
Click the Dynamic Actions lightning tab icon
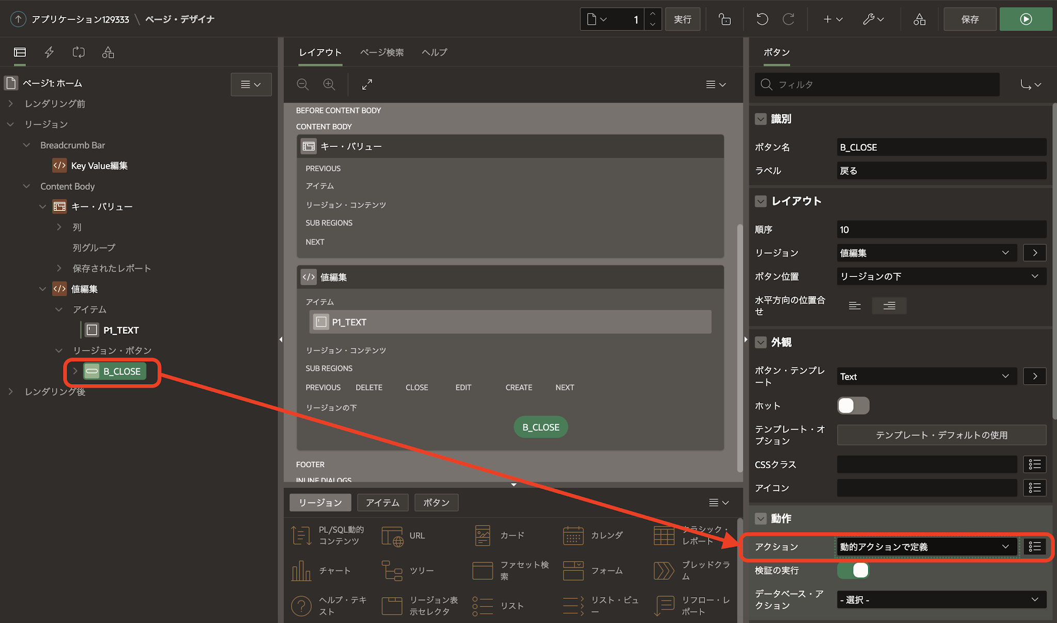pyautogui.click(x=50, y=52)
